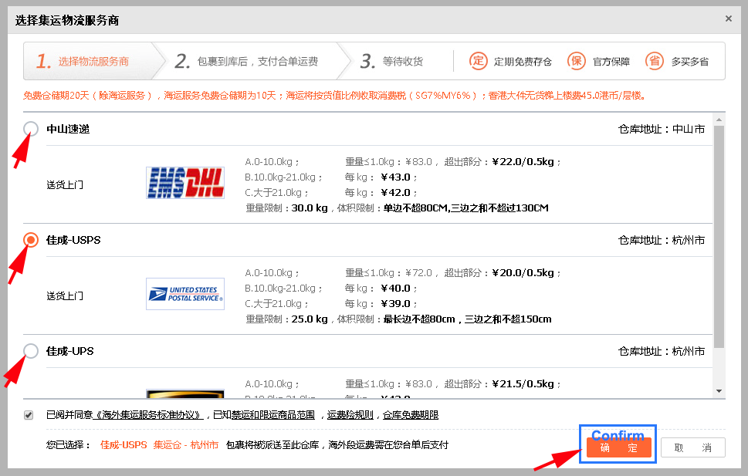Open the 运费险规则 link
Viewport: 748px width, 476px height.
pos(350,415)
